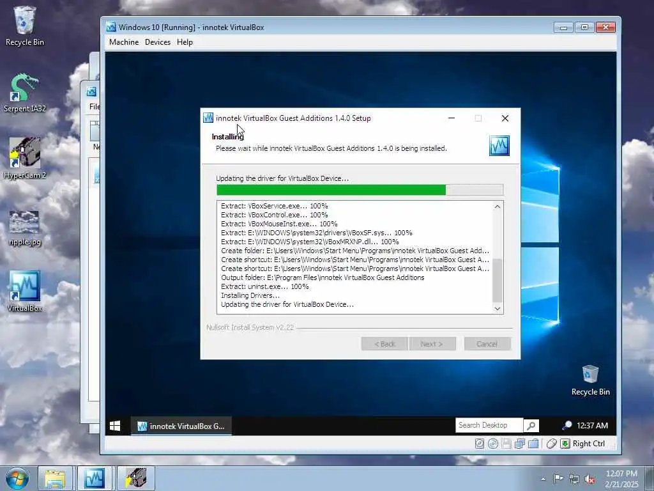Click the install log scrollbar thumb

pos(497,280)
